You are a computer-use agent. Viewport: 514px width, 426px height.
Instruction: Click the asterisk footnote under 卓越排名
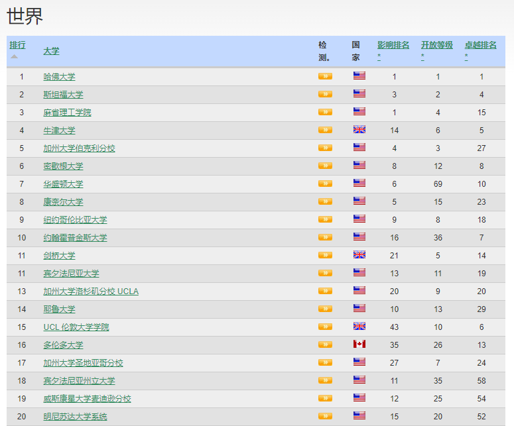click(466, 57)
